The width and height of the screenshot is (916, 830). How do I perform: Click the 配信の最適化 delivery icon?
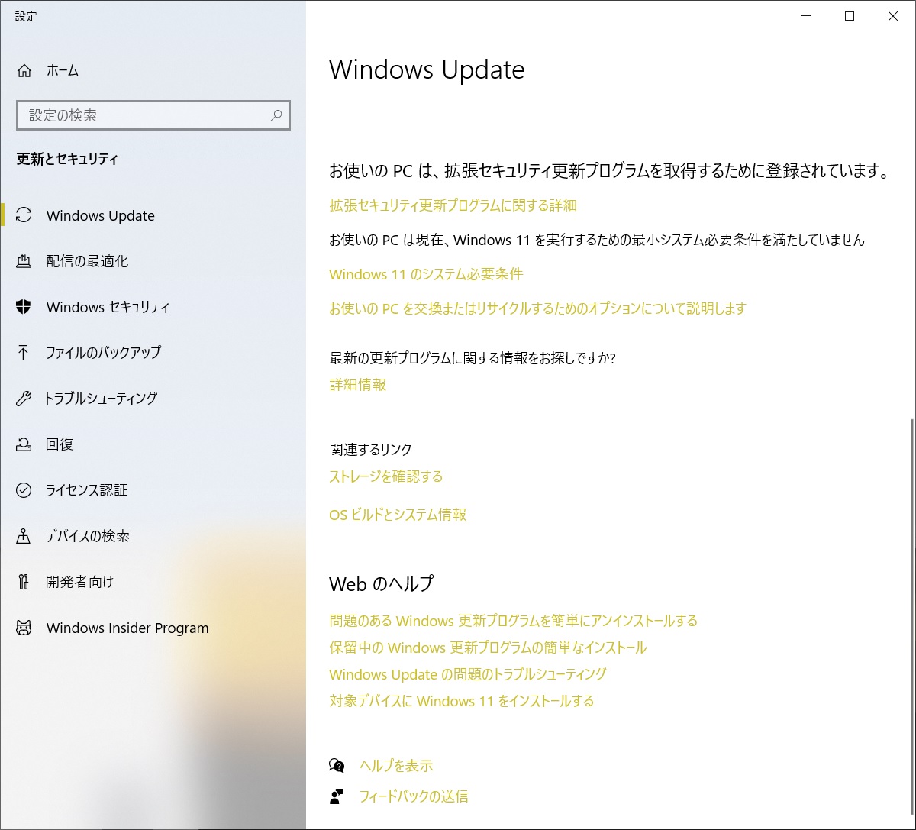24,261
